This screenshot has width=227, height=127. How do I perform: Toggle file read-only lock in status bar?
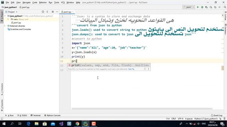pyautogui.click(x=220, y=119)
